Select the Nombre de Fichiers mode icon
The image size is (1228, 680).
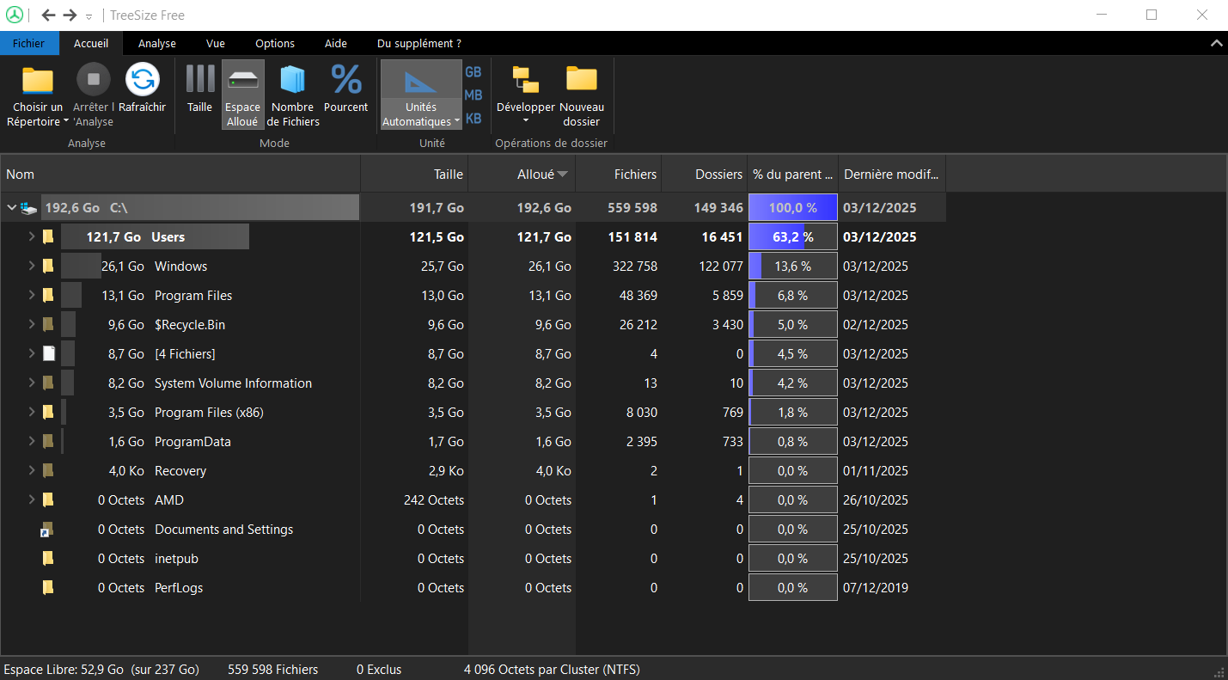(292, 80)
